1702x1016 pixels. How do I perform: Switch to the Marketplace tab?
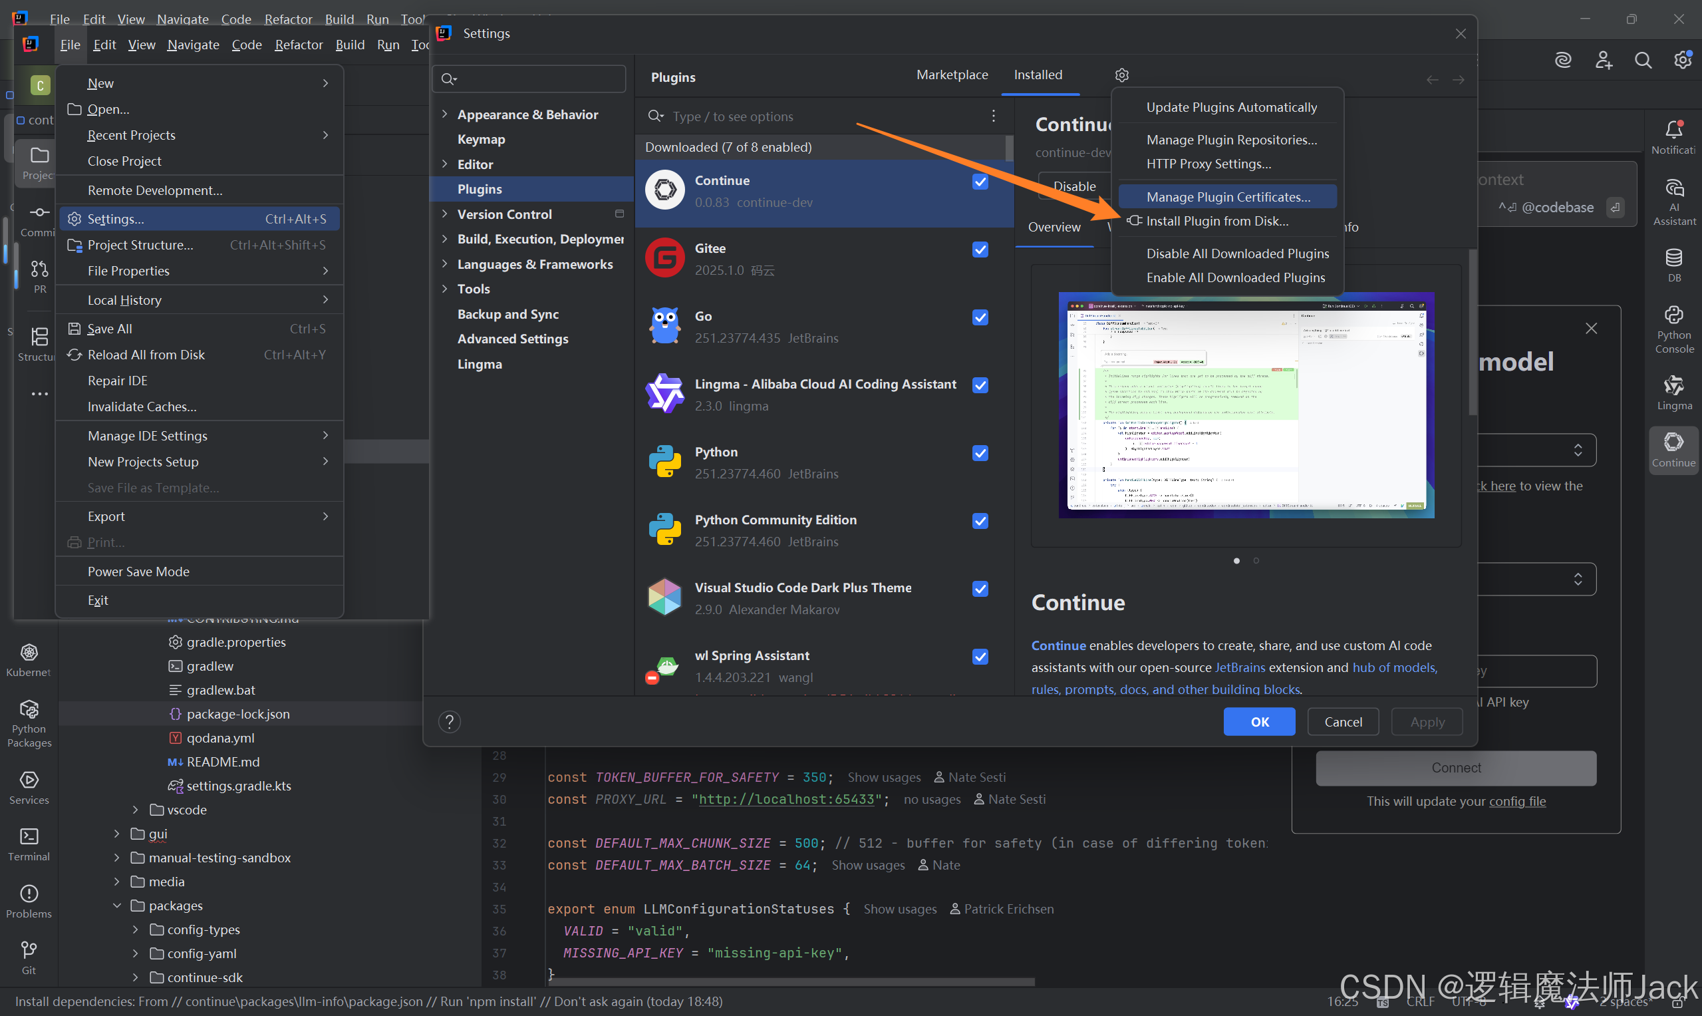[952, 75]
